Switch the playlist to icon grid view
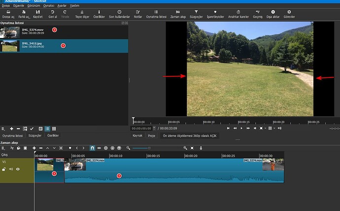This screenshot has height=211, width=340. pos(54,129)
